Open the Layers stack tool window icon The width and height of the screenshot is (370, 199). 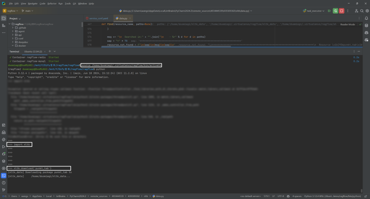[3, 161]
